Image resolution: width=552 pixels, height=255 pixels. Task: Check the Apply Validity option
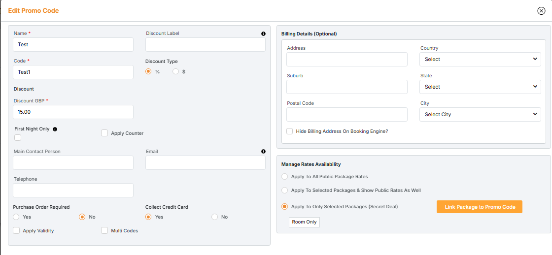pos(17,230)
